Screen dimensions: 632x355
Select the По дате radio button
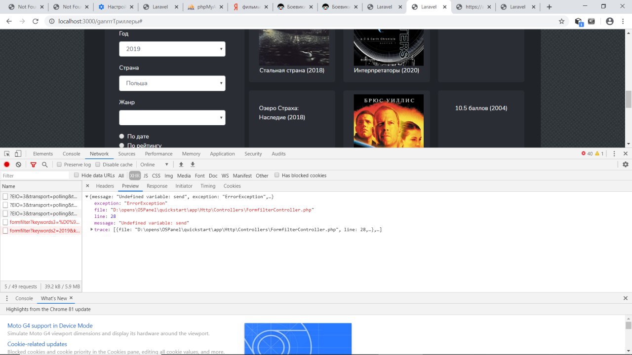tap(121, 136)
